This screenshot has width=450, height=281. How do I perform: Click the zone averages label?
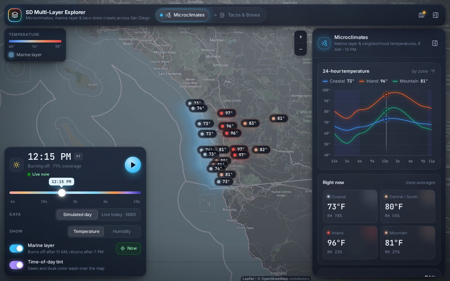pos(420,183)
